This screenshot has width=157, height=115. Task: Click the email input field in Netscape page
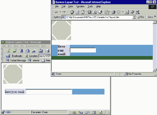pos(49,92)
